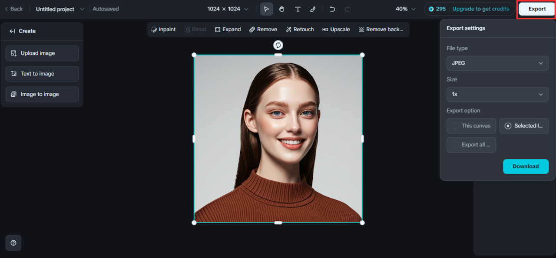Select the Hand pan tool
556x258 pixels.
282,9
